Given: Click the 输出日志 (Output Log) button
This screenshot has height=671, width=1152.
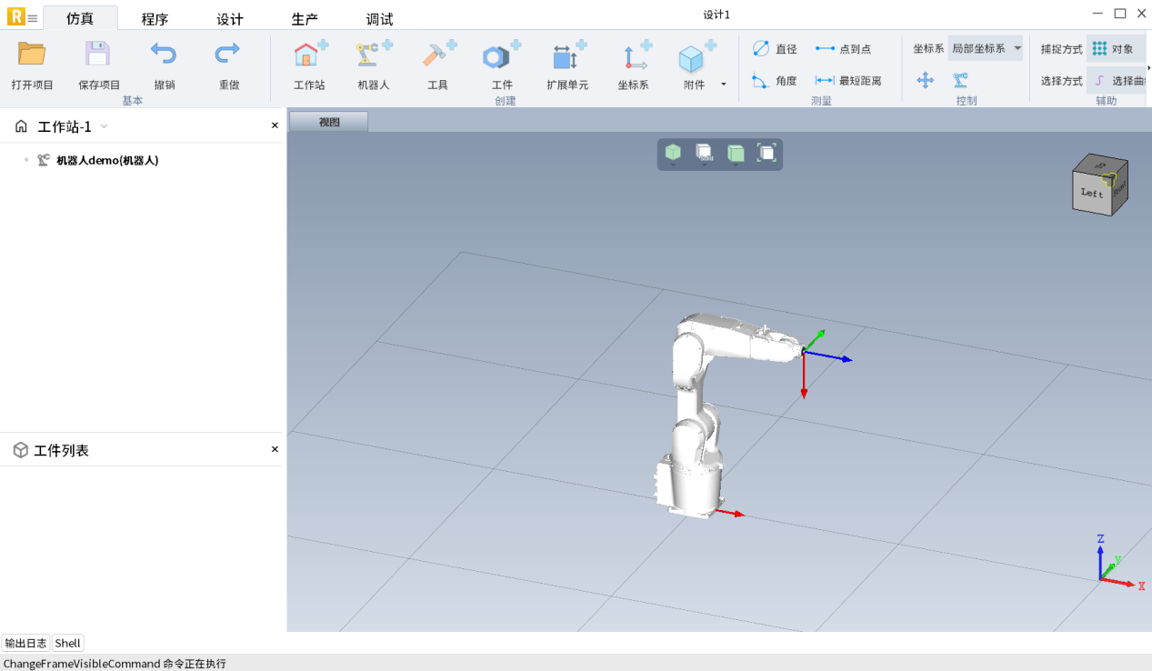Looking at the screenshot, I should [x=25, y=643].
